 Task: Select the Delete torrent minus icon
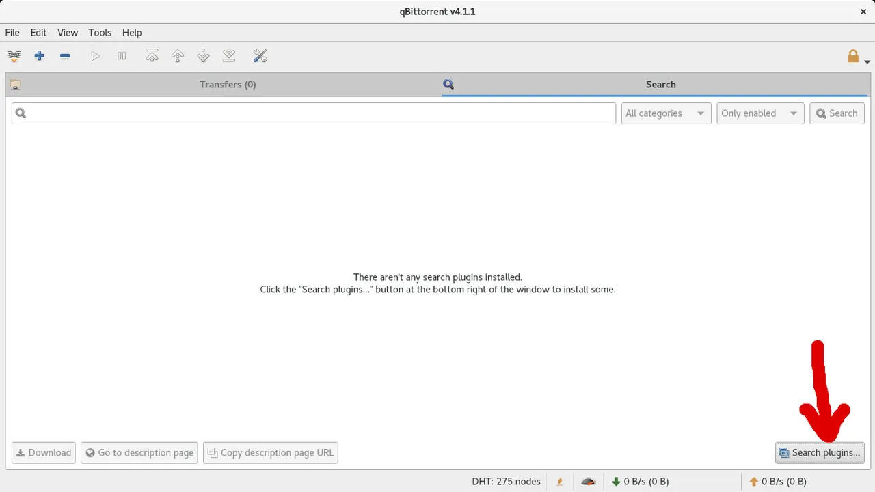point(65,56)
